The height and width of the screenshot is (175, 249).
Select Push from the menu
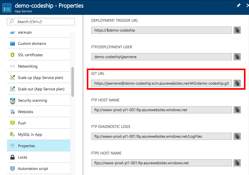tap(39, 123)
